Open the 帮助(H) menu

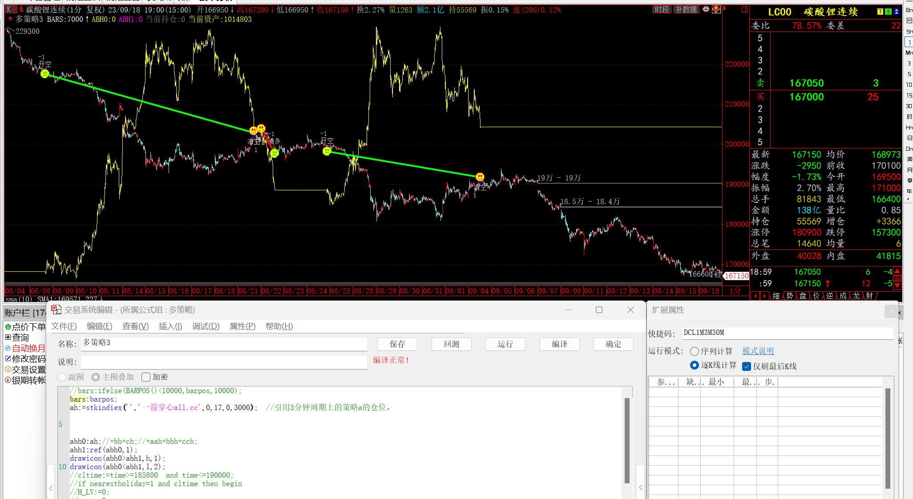coord(279,326)
